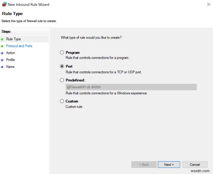Click 'Select the type of firewall rule to create.'
Viewport: 213px width, 174px height.
pos(29,21)
